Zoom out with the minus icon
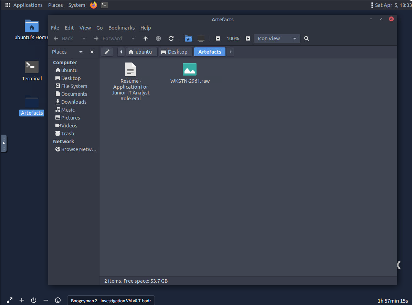The image size is (412, 305). click(218, 38)
